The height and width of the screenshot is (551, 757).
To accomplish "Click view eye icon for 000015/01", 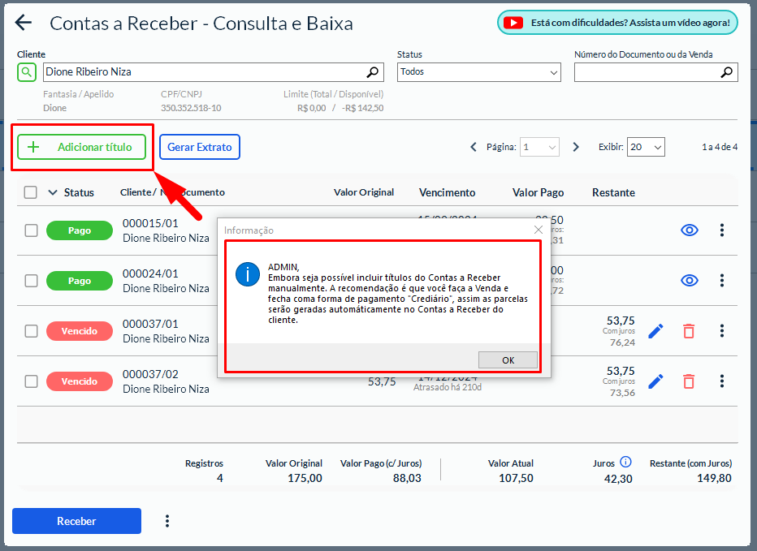I will point(689,230).
